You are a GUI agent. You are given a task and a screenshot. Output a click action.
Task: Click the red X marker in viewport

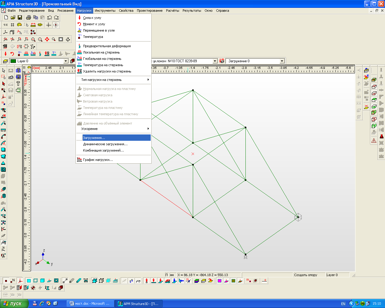coord(193,154)
